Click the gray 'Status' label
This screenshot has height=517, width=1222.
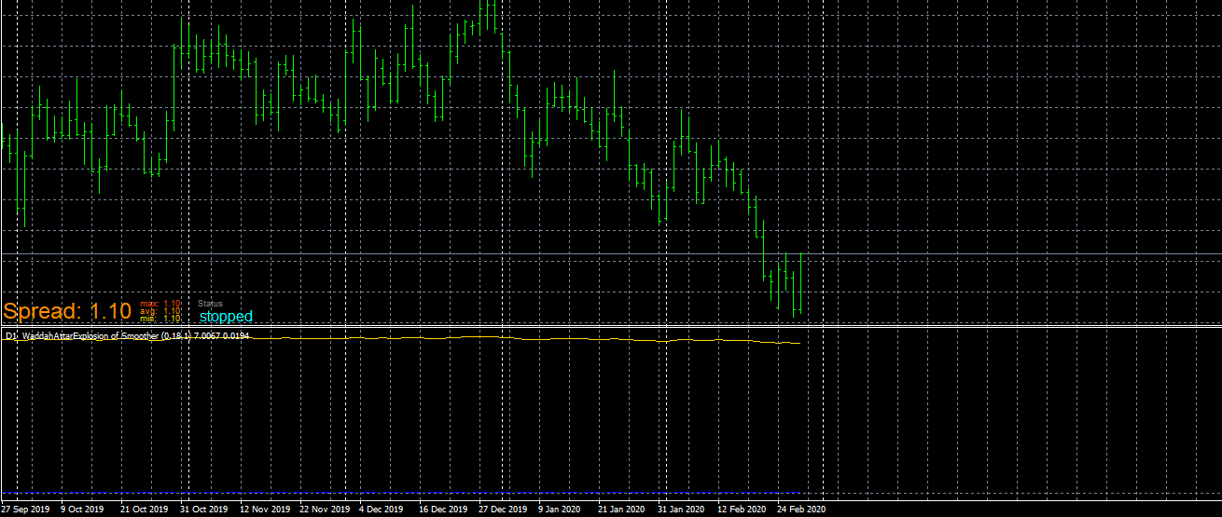click(210, 304)
